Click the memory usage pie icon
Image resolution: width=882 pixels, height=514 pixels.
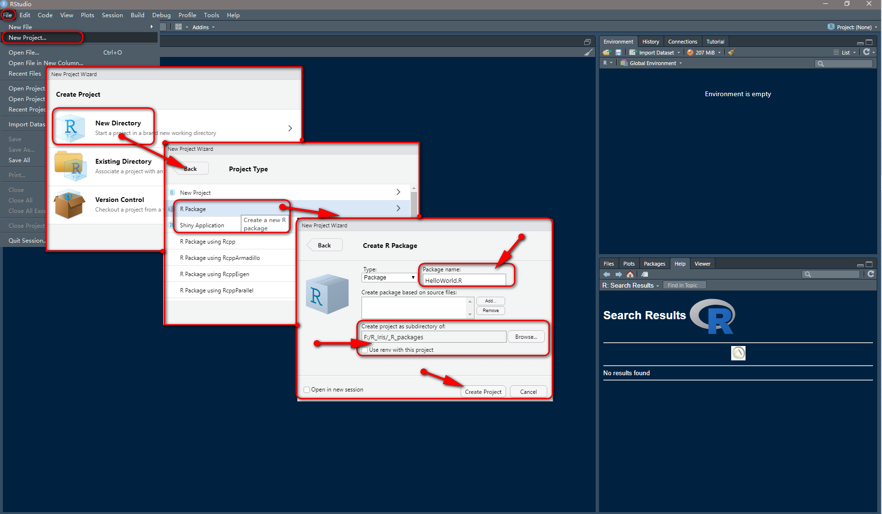[690, 53]
